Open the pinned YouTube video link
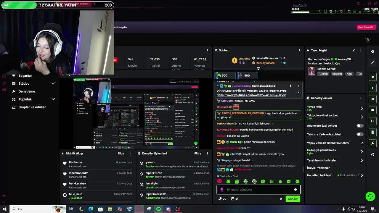379x213 pixels. [x=251, y=95]
